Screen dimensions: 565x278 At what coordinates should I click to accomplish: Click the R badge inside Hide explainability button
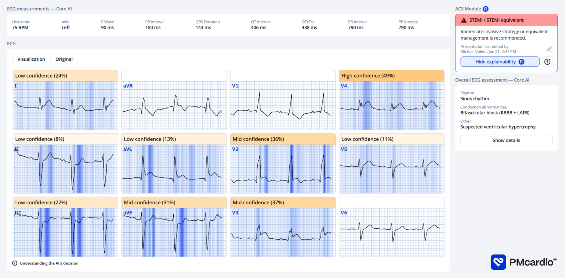click(521, 62)
